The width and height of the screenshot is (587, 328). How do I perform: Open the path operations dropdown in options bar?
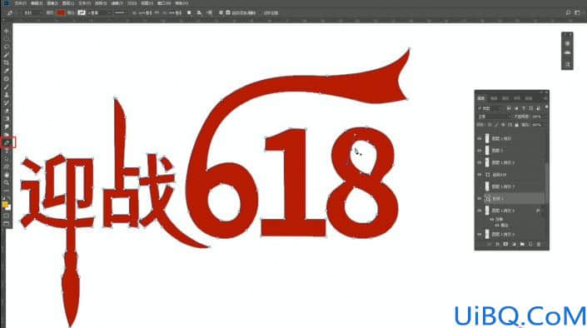tap(190, 12)
